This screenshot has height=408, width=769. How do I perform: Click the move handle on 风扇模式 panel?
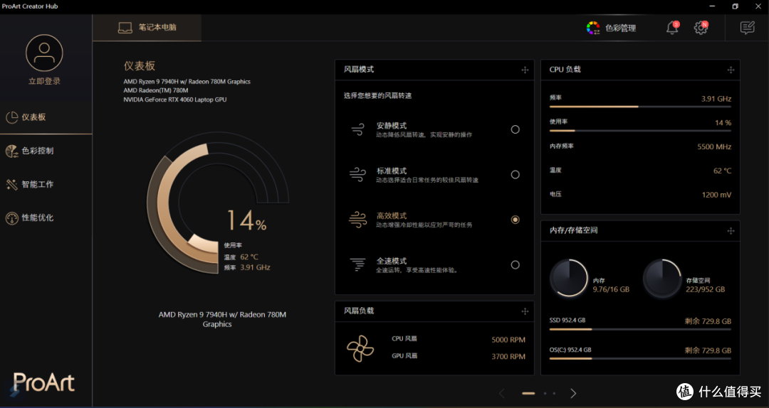tap(525, 70)
